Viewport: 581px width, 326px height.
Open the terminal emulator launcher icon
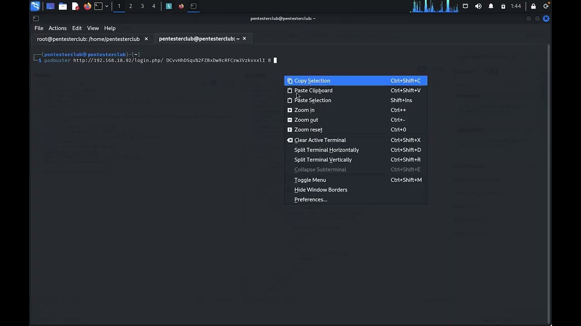pos(98,6)
